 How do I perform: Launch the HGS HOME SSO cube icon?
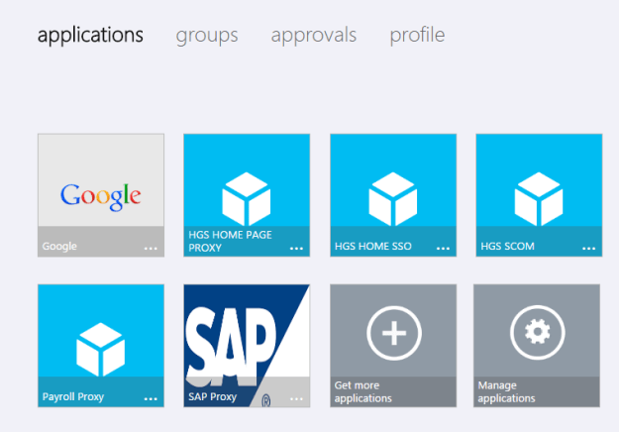[x=393, y=198]
